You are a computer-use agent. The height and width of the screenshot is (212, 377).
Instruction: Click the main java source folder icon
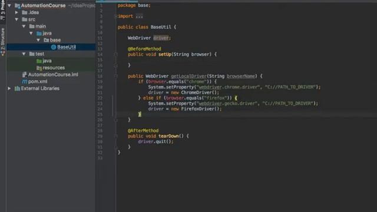click(39, 33)
